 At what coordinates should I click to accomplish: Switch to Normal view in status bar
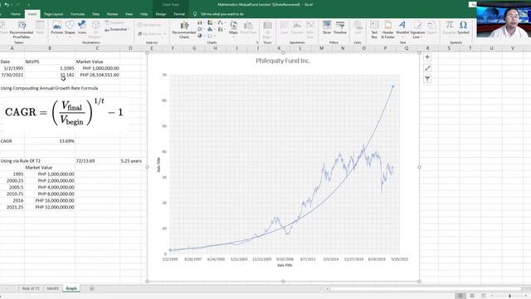click(x=460, y=296)
